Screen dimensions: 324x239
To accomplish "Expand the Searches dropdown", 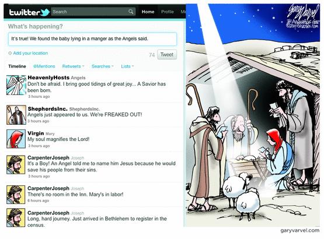I will pyautogui.click(x=103, y=66).
